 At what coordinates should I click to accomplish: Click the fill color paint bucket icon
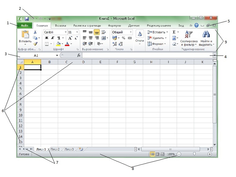(58, 44)
